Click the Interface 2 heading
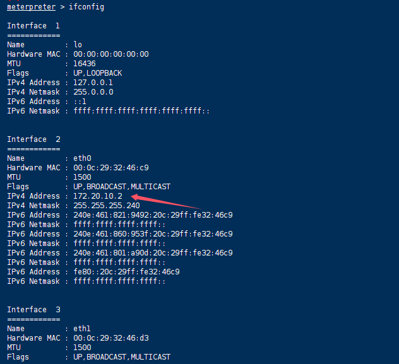Image resolution: width=399 pixels, height=364 pixels. [33, 139]
